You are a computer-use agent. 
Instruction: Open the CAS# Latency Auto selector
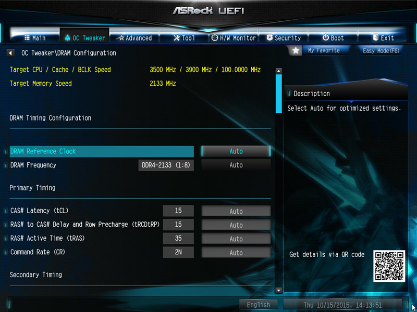click(236, 211)
